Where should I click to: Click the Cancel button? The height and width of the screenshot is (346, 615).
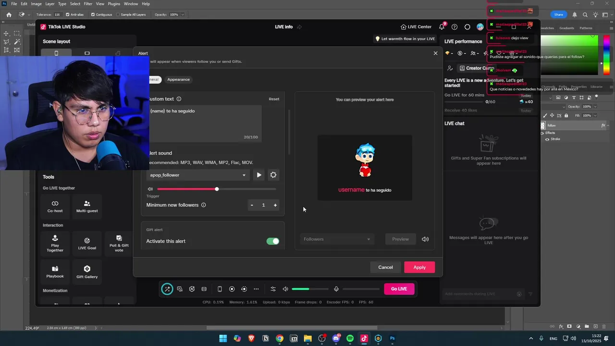pos(385,267)
